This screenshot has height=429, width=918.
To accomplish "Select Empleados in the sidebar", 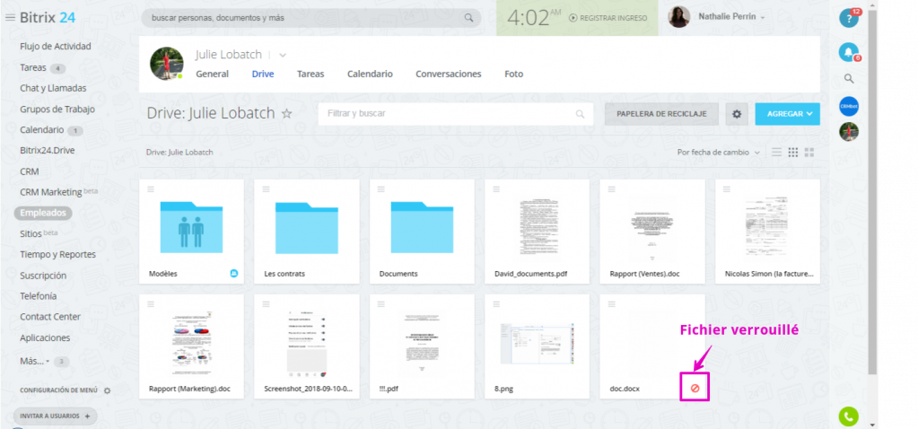I will tap(43, 213).
